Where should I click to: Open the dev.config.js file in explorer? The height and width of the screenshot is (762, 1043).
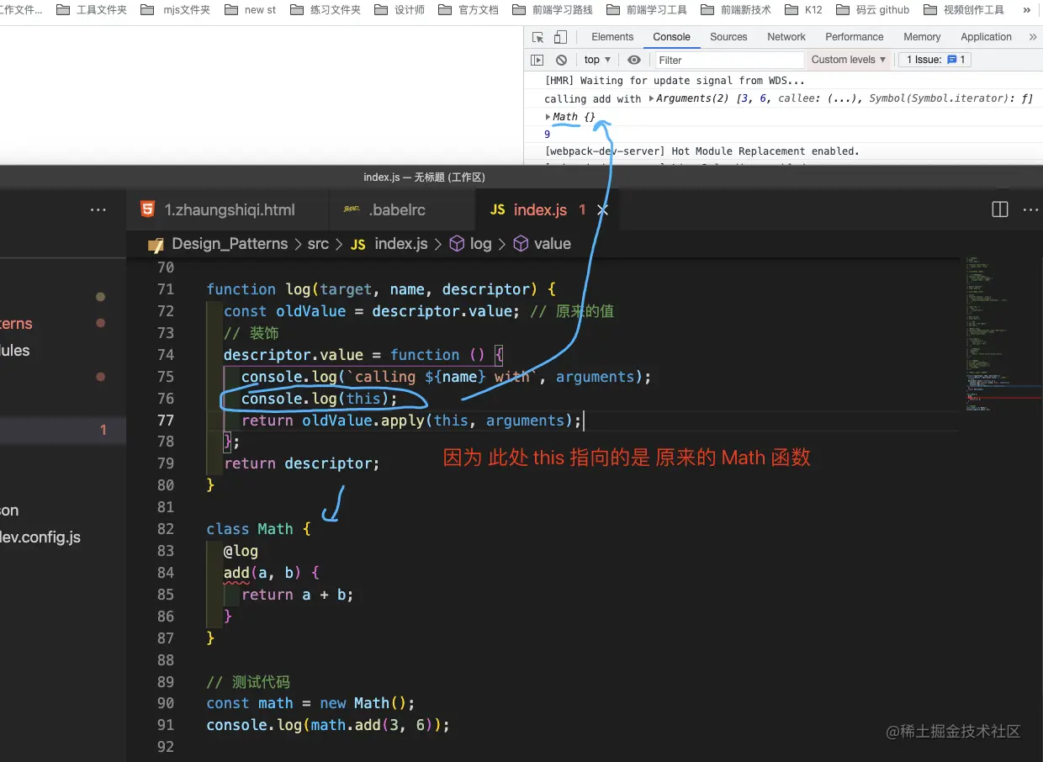40,537
